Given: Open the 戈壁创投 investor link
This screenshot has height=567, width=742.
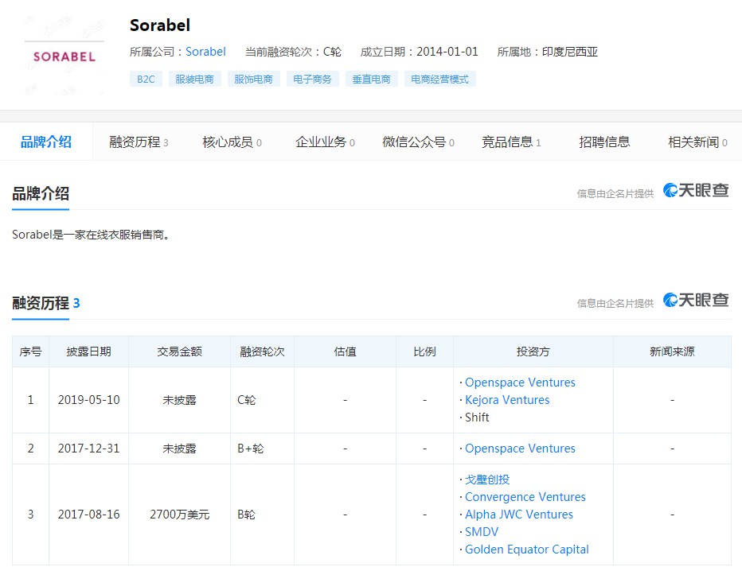Looking at the screenshot, I should point(487,480).
